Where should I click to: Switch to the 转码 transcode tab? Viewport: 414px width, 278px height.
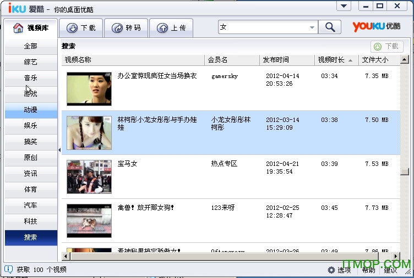[126, 28]
